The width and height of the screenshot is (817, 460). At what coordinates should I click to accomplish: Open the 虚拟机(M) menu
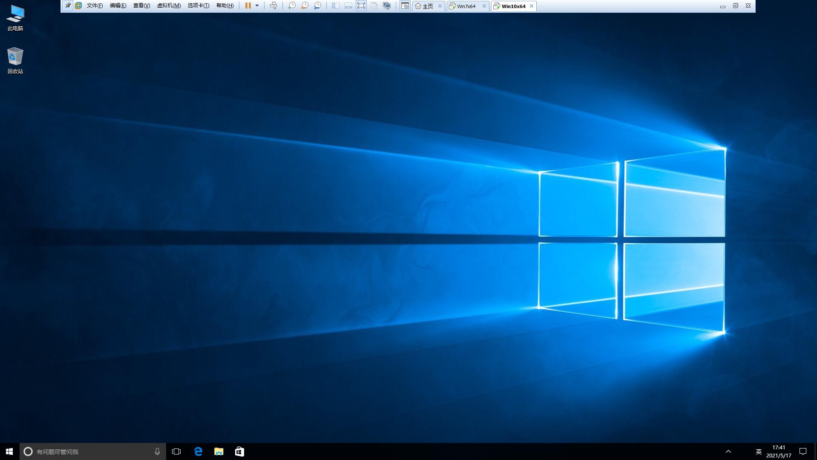click(x=169, y=6)
